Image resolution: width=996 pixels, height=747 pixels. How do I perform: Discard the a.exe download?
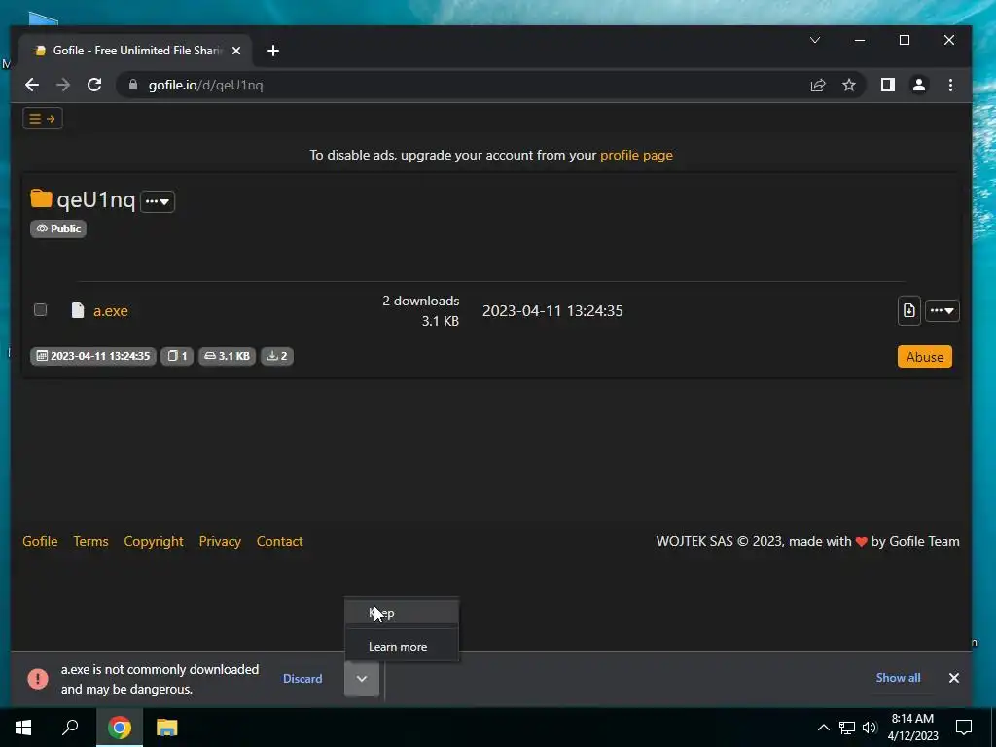coord(302,678)
